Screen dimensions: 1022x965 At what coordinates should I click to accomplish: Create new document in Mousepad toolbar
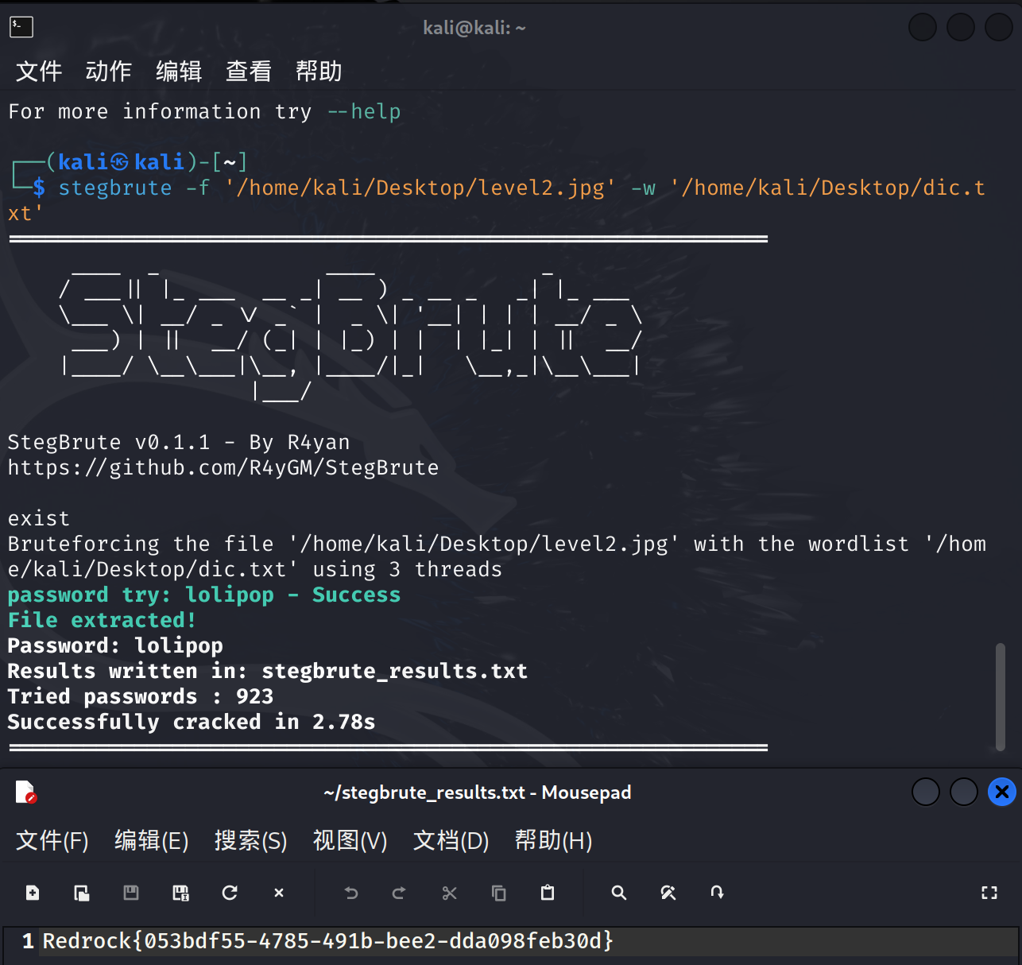coord(33,893)
